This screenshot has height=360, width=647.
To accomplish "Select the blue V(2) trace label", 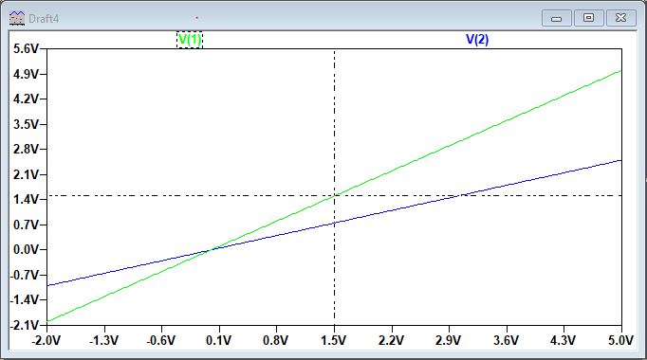I will point(477,40).
